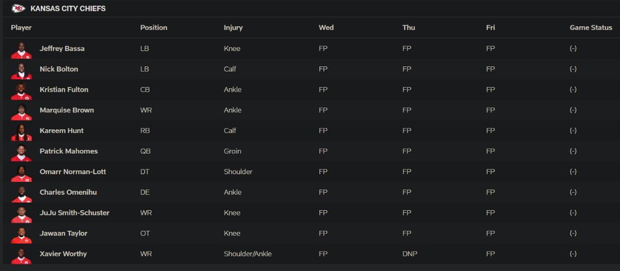Open Charles Omenihu player name link
The height and width of the screenshot is (271, 620).
69,192
